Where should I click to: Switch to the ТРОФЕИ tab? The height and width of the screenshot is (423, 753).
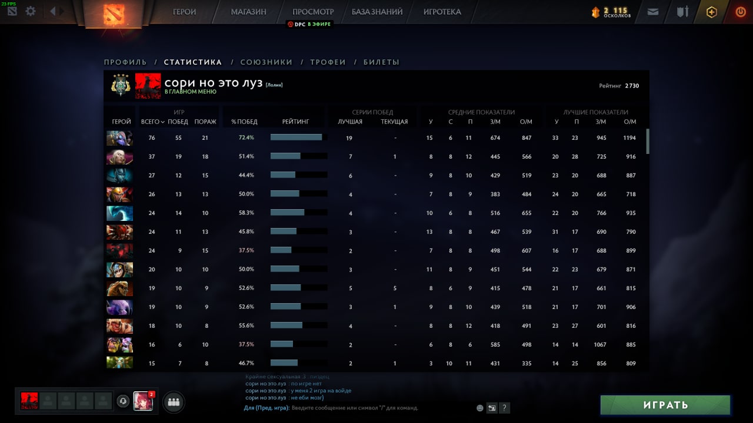pyautogui.click(x=328, y=62)
